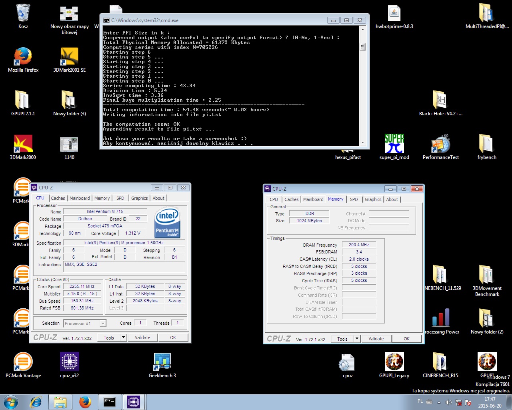Launch Firefox from the taskbar
Screen dimensions: 512x410
[x=85, y=402]
